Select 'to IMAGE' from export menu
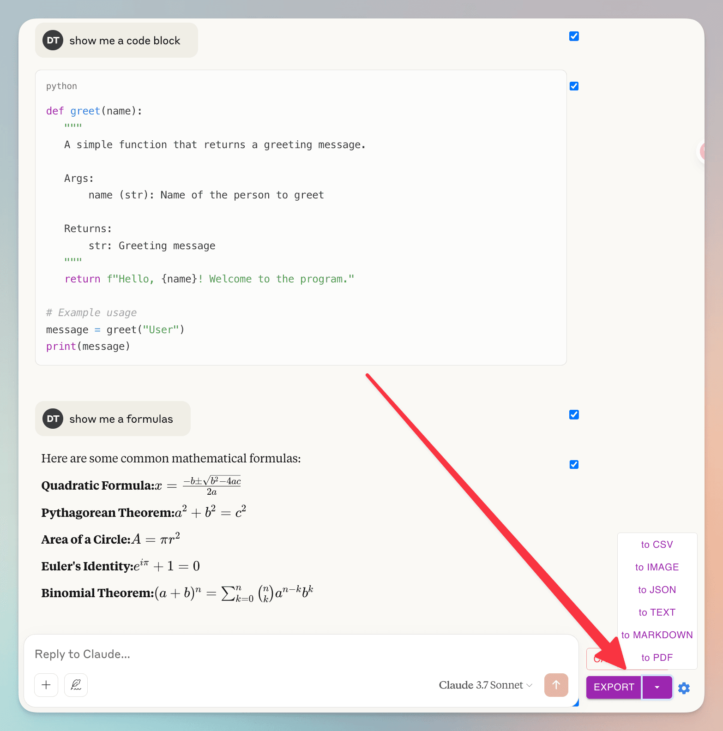The height and width of the screenshot is (731, 723). tap(657, 567)
